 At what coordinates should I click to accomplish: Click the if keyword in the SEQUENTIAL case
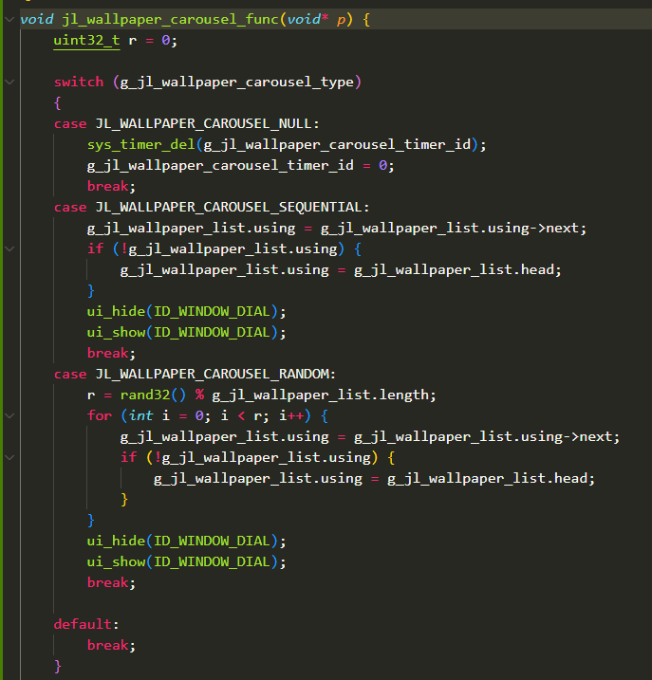point(96,248)
